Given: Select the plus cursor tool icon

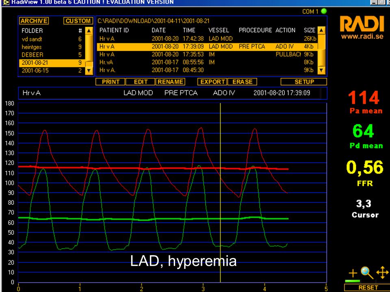Looking at the screenshot, I should (x=353, y=273).
